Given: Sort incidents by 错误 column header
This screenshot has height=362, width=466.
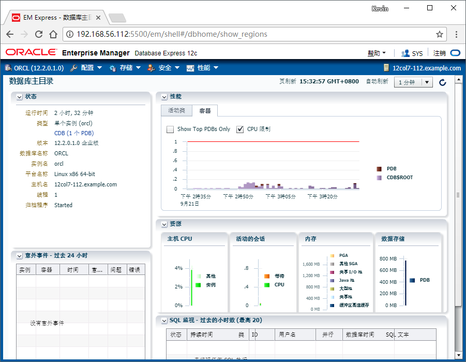Looking at the screenshot, I should pos(136,270).
